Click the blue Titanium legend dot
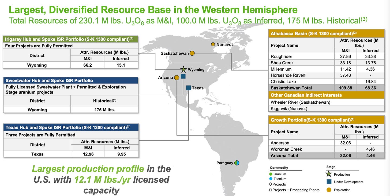Viewport: 390px width, 196px height. (x=271, y=179)
